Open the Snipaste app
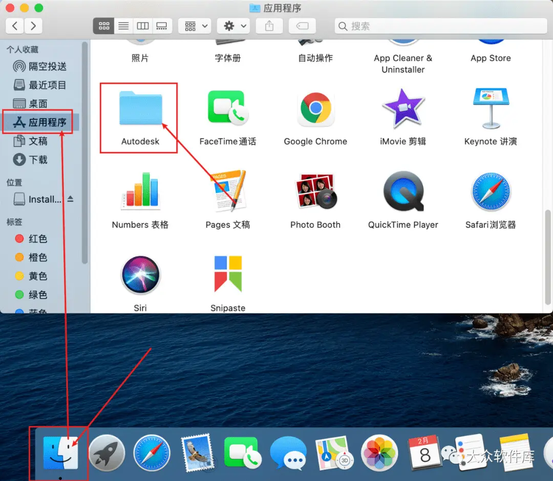553x481 pixels. 228,274
